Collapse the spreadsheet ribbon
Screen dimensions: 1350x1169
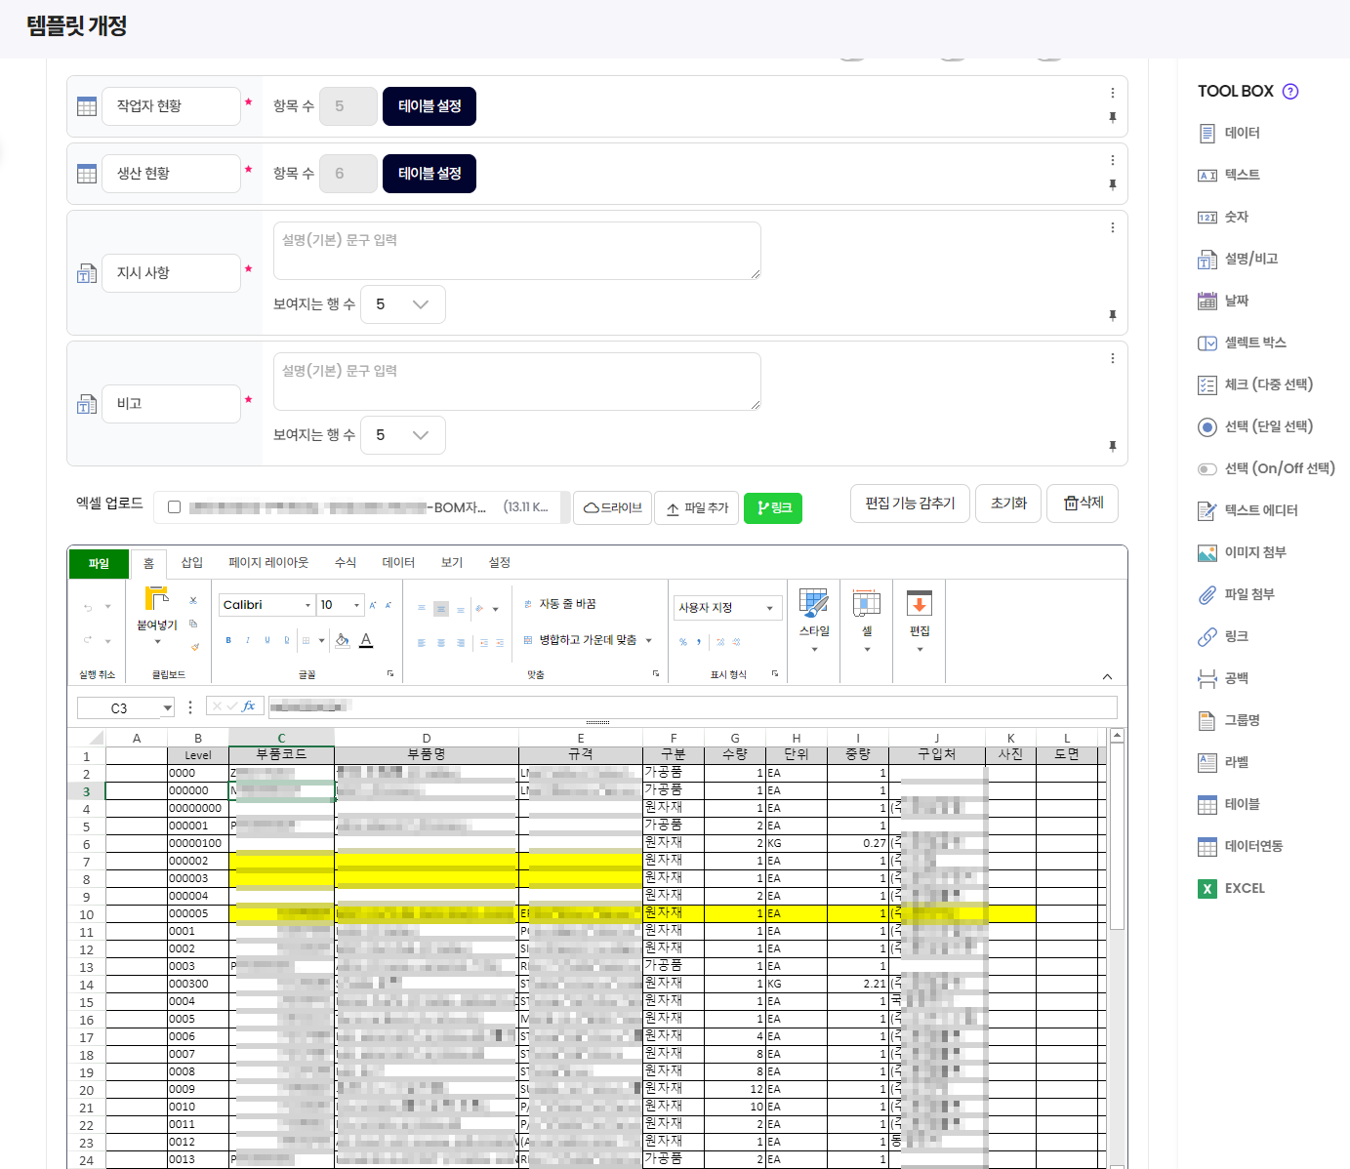[1107, 676]
